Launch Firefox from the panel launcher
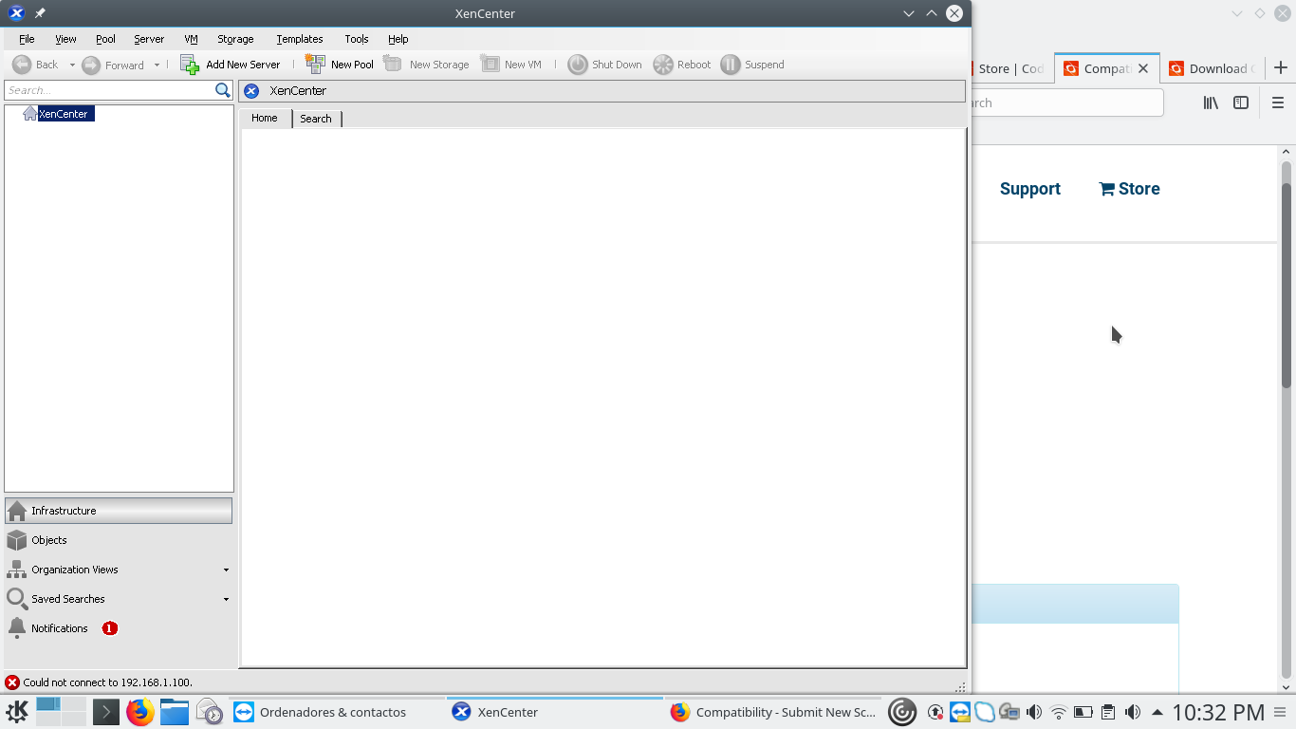This screenshot has width=1296, height=729. 140,712
